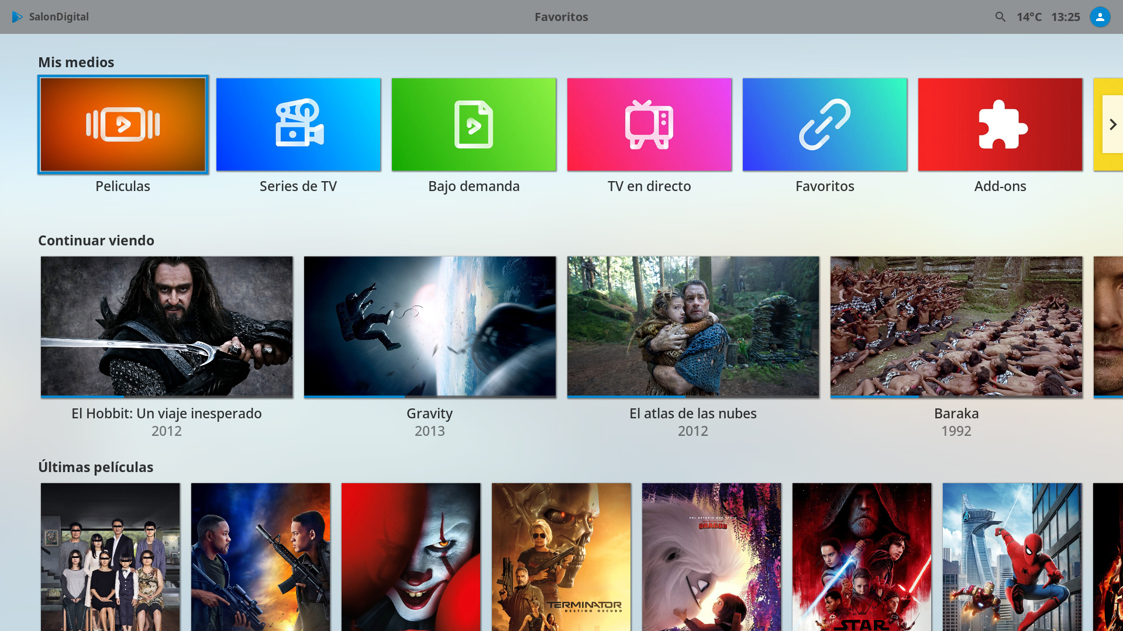This screenshot has width=1123, height=631.
Task: Open the white yeti Abominable poster
Action: (x=712, y=557)
